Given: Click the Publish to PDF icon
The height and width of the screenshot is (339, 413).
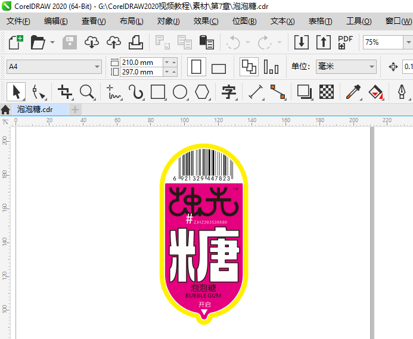Looking at the screenshot, I should [345, 42].
